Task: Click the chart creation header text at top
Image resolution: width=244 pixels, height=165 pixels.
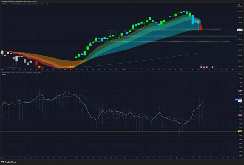Action: 19,1
